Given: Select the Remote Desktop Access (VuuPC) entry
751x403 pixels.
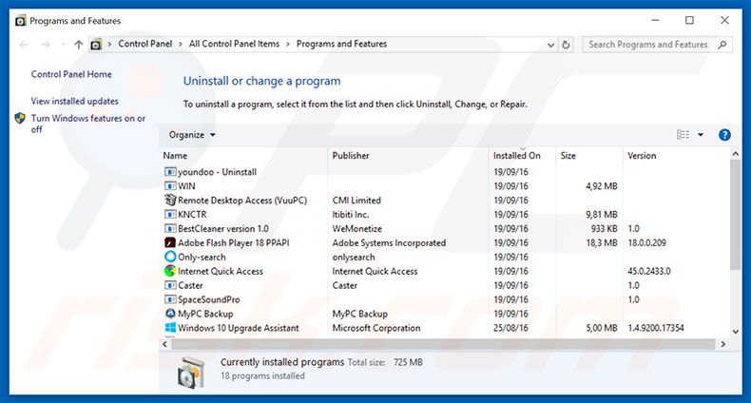Looking at the screenshot, I should pos(242,200).
